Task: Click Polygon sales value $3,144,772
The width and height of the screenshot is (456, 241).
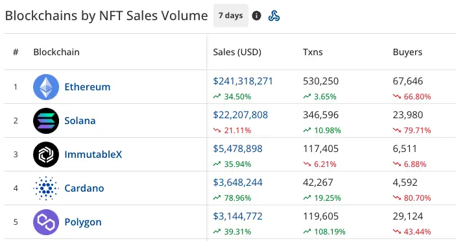Action: click(x=237, y=216)
